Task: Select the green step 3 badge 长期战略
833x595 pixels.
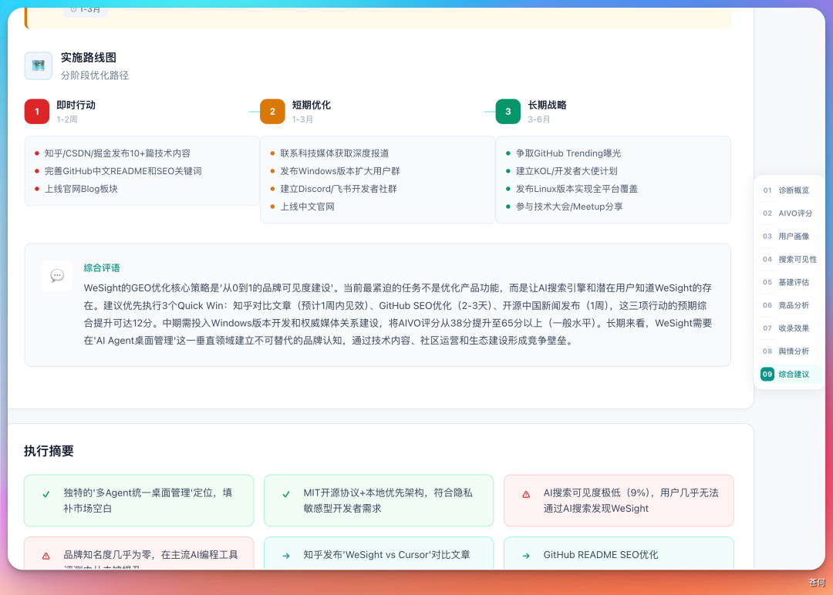Action: 508,112
